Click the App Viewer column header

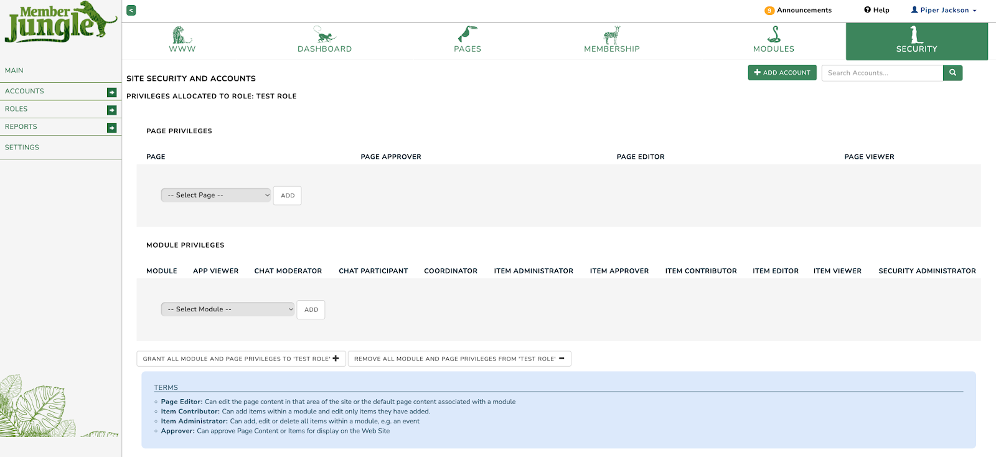pyautogui.click(x=215, y=271)
